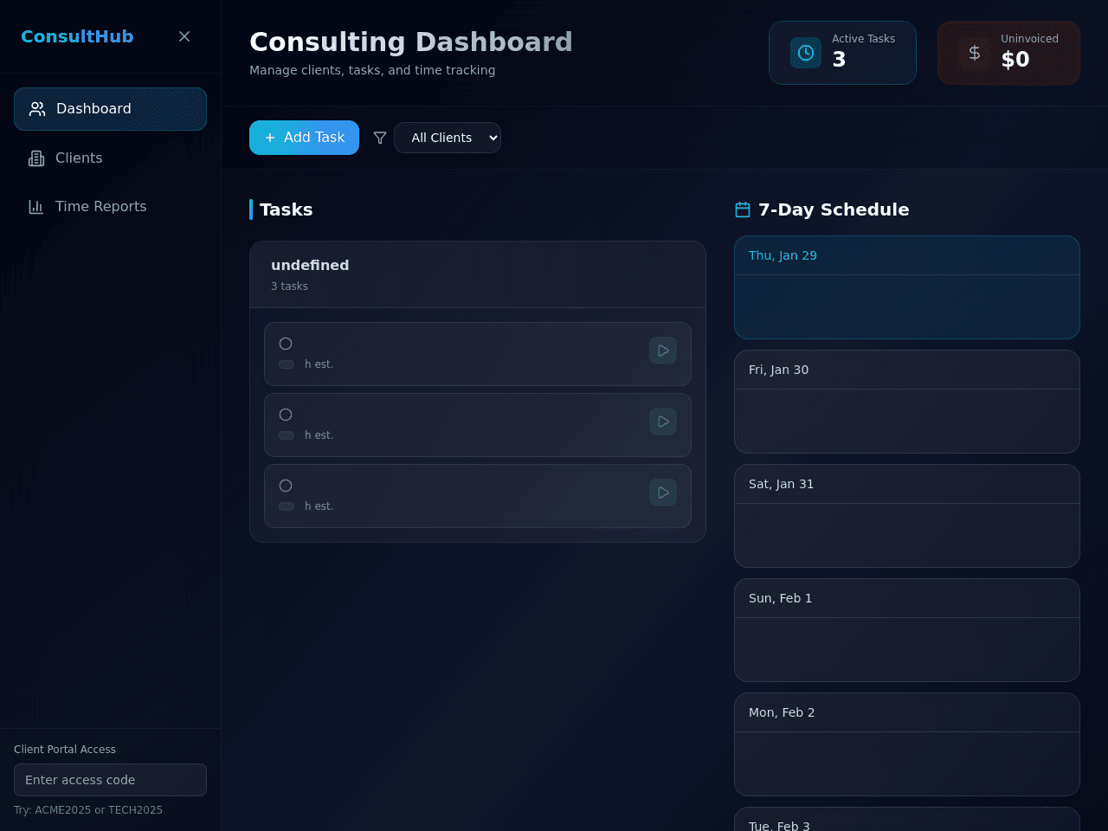Click the plus icon on Add Task
The image size is (1108, 831).
click(270, 138)
